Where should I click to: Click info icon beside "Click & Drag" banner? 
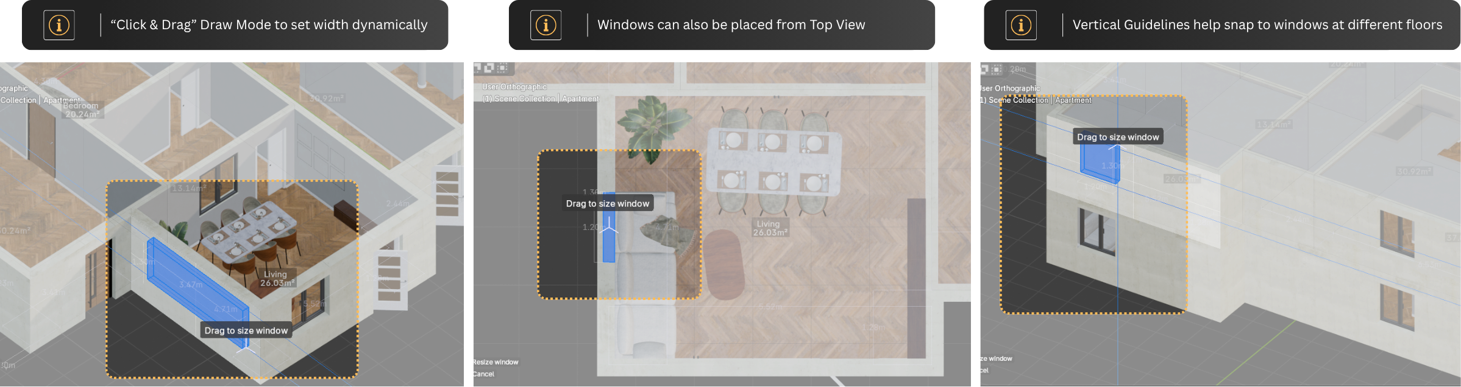coord(59,25)
